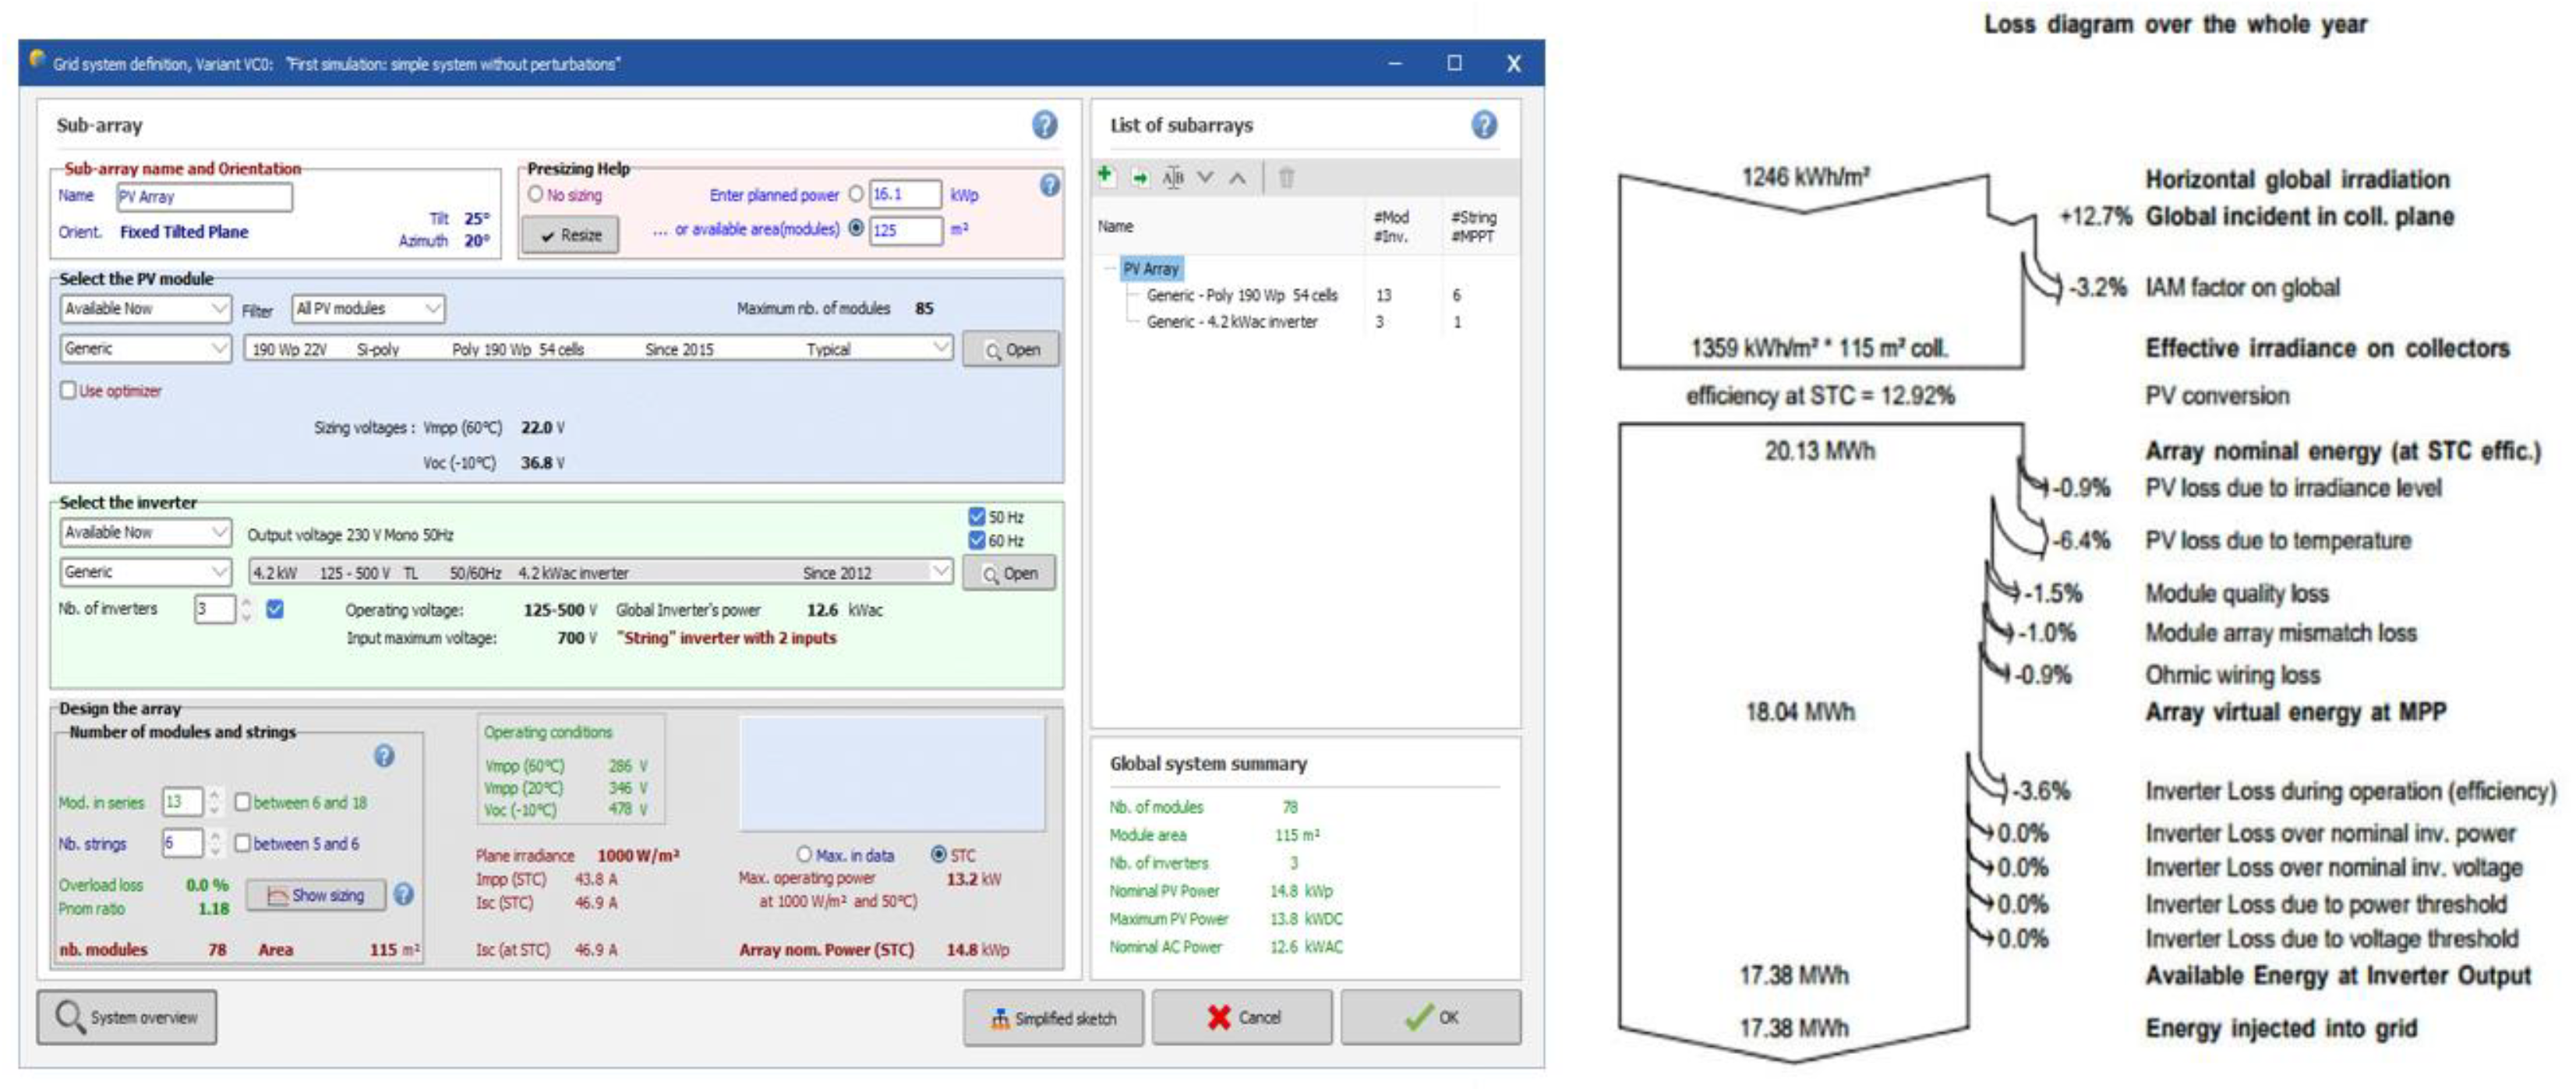Enable the Use optimizer checkbox
Screen dimensions: 2576x1089
click(68, 390)
